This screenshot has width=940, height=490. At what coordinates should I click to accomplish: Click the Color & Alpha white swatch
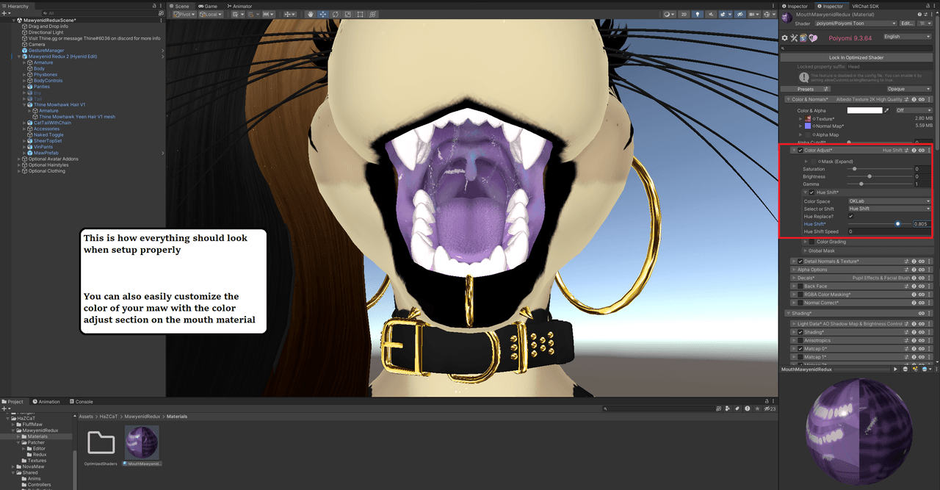coord(864,110)
